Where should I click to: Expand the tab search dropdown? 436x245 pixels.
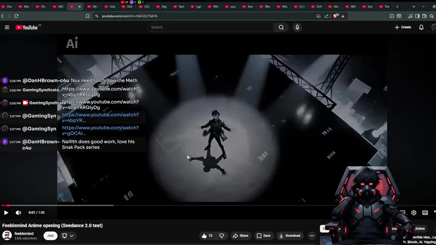(x=414, y=6)
